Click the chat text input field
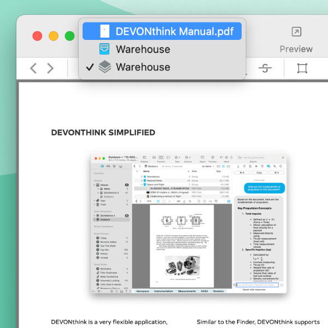 257,284
